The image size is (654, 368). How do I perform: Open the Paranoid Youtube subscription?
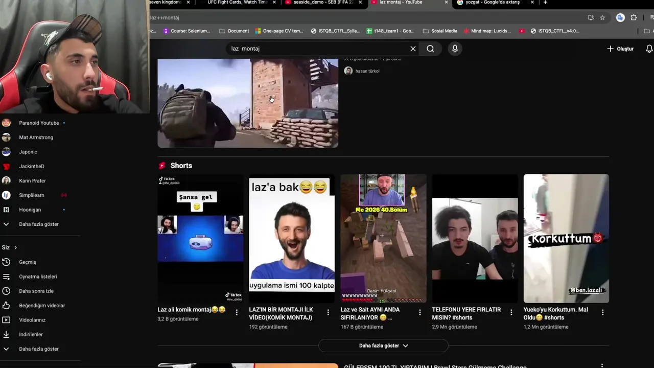[x=39, y=123]
